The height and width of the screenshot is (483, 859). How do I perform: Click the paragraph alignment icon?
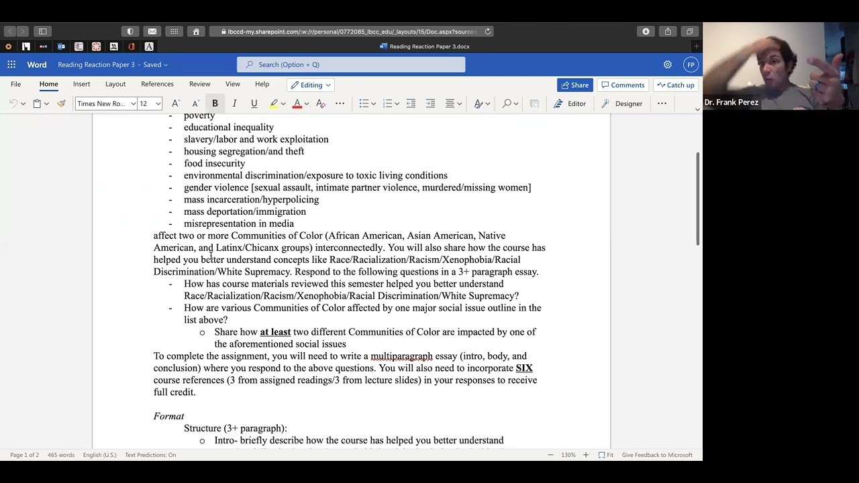pyautogui.click(x=450, y=103)
